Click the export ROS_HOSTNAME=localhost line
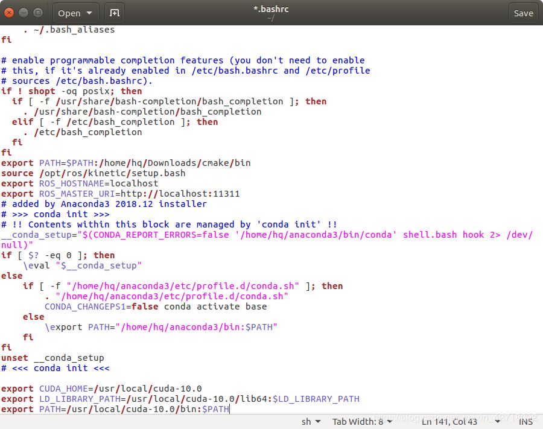543x429 pixels. 80,183
